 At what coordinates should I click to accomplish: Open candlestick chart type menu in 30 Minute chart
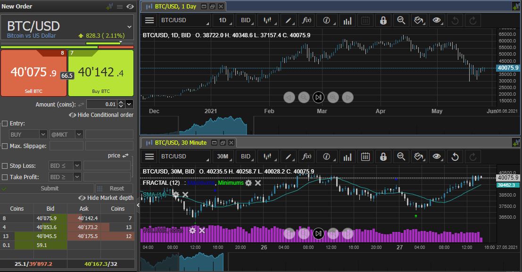tap(268, 157)
